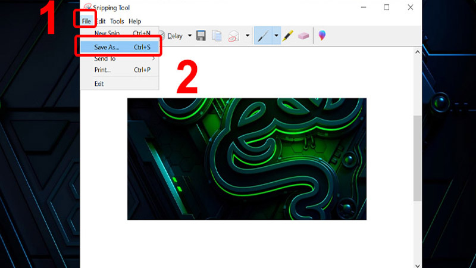476x268 pixels.
Task: Choose Exit in the File menu
Action: (x=99, y=84)
